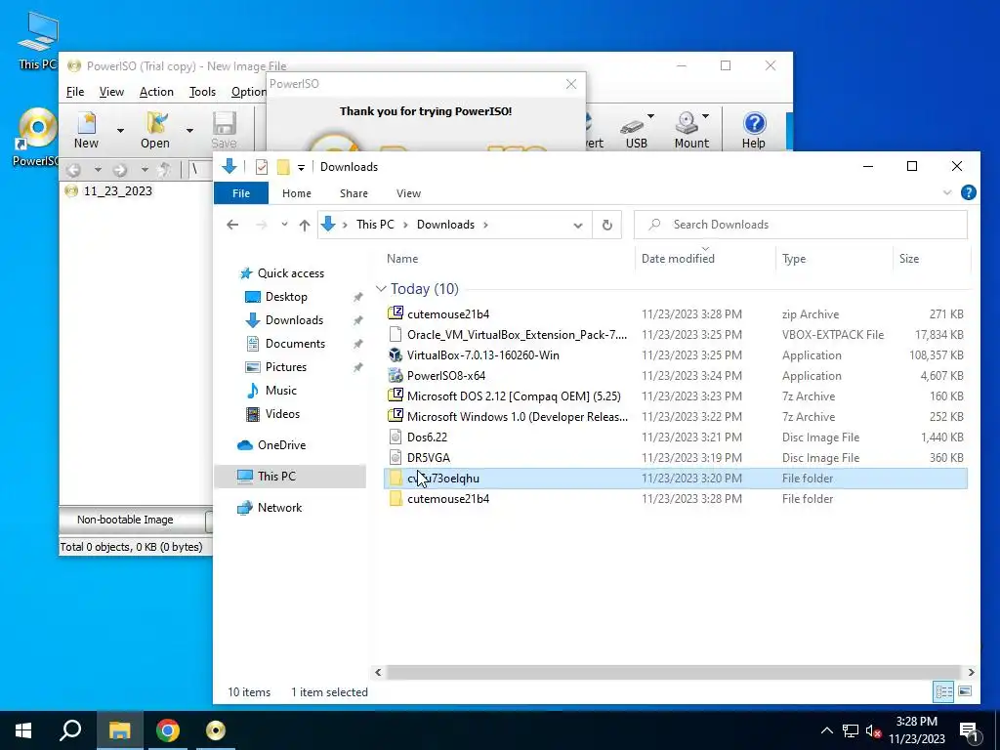1000x750 pixels.
Task: Open the Mount dropdown arrow in PowerISO
Action: 705,116
